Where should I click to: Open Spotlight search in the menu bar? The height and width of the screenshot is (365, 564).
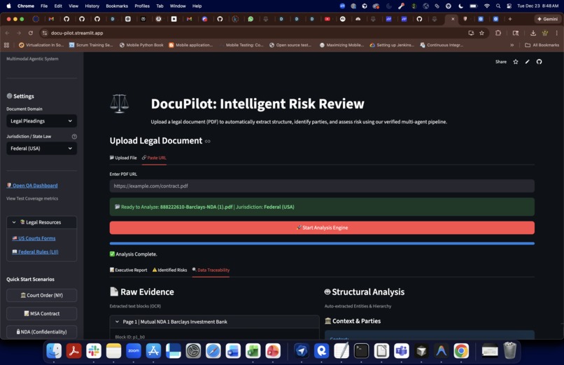(x=498, y=6)
